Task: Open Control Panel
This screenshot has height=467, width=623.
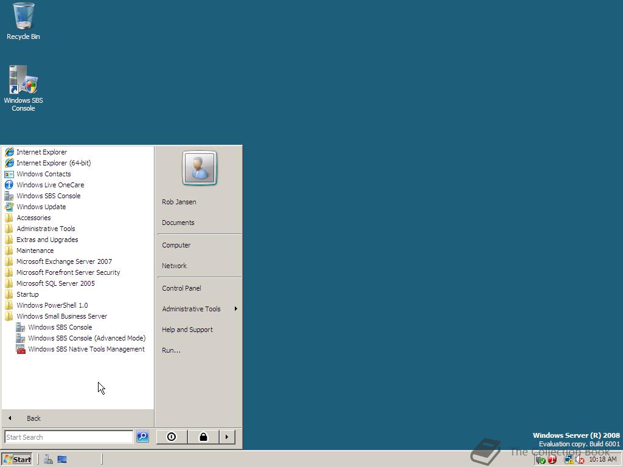Action: coord(181,288)
